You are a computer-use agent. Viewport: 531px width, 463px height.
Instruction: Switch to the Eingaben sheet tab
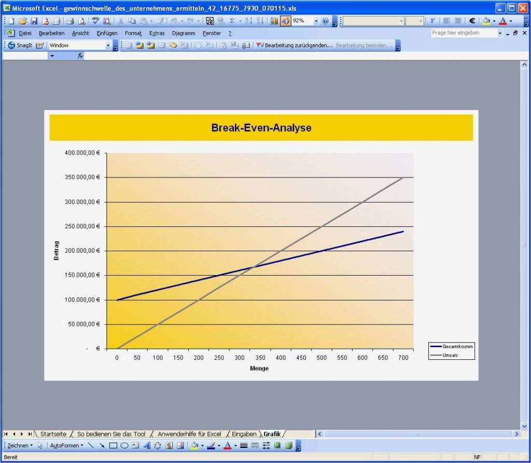(244, 434)
